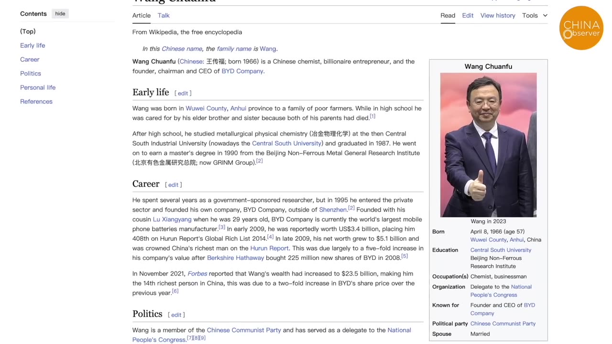Open the Wang Chuanfu infobox photo
The height and width of the screenshot is (344, 612).
pyautogui.click(x=488, y=145)
